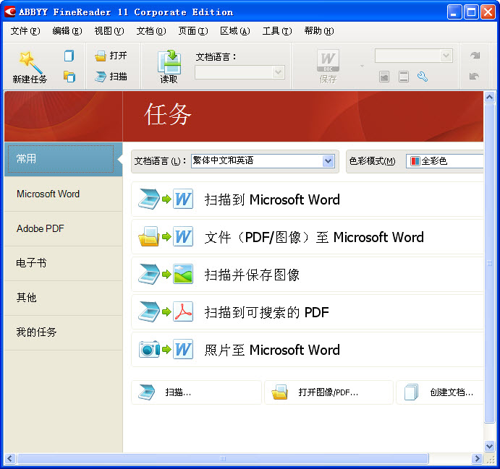Start 文件（PDF/图像）至 Microsoft Word task
Image resolution: width=500 pixels, height=469 pixels.
coord(308,237)
